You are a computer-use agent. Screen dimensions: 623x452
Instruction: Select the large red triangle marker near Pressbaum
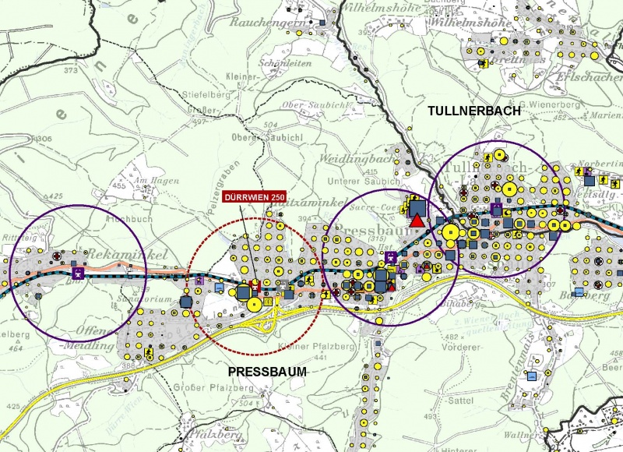point(417,221)
